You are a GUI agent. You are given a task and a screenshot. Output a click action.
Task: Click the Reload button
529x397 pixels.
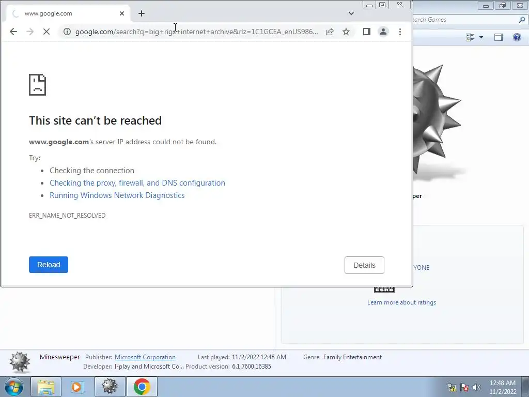click(49, 265)
